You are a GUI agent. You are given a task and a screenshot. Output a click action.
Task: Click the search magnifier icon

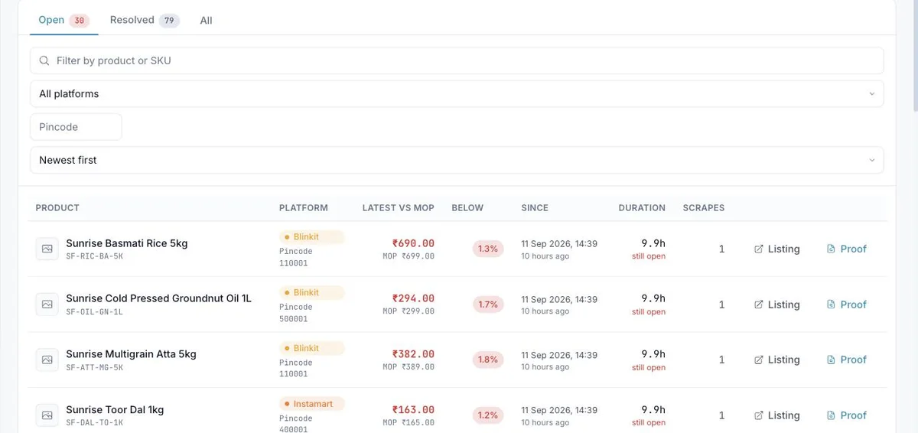click(x=44, y=60)
